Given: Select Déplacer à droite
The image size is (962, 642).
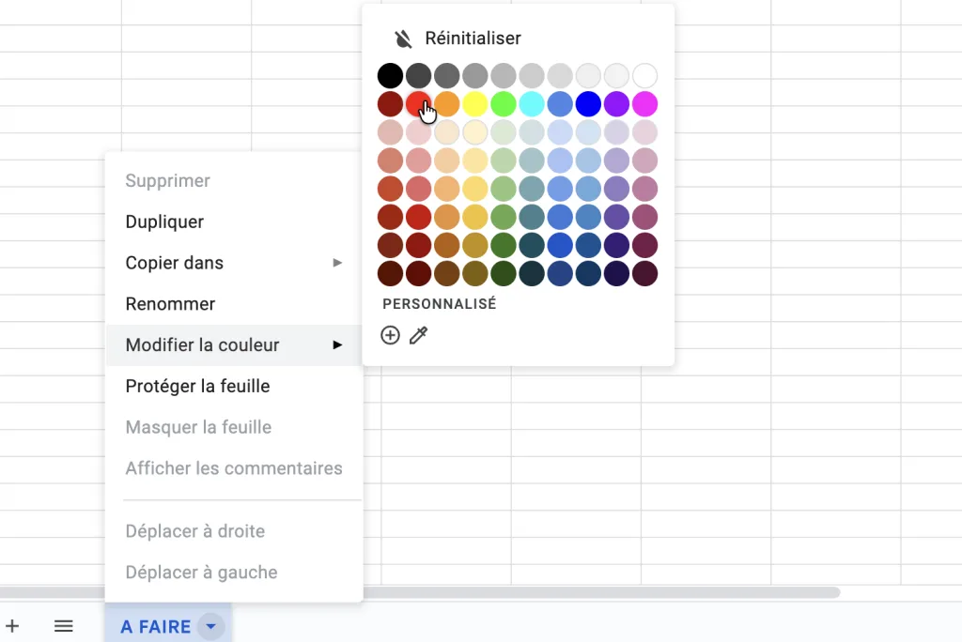Looking at the screenshot, I should click(x=194, y=530).
